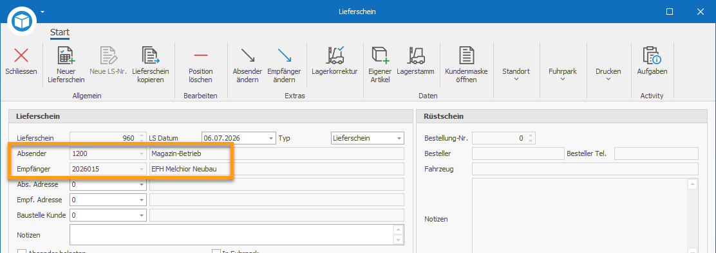The width and height of the screenshot is (716, 253).
Task: Expand the Fuhrpark ribbon menu
Action: [x=563, y=74]
